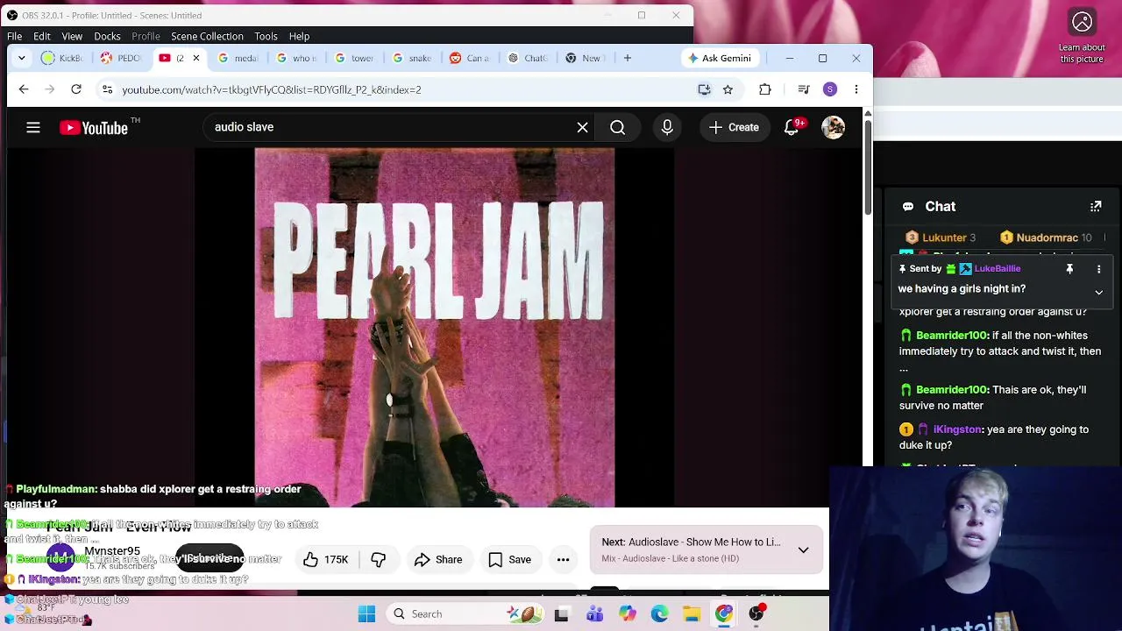1122x631 pixels.
Task: Open the File menu in OBS
Action: 15,36
